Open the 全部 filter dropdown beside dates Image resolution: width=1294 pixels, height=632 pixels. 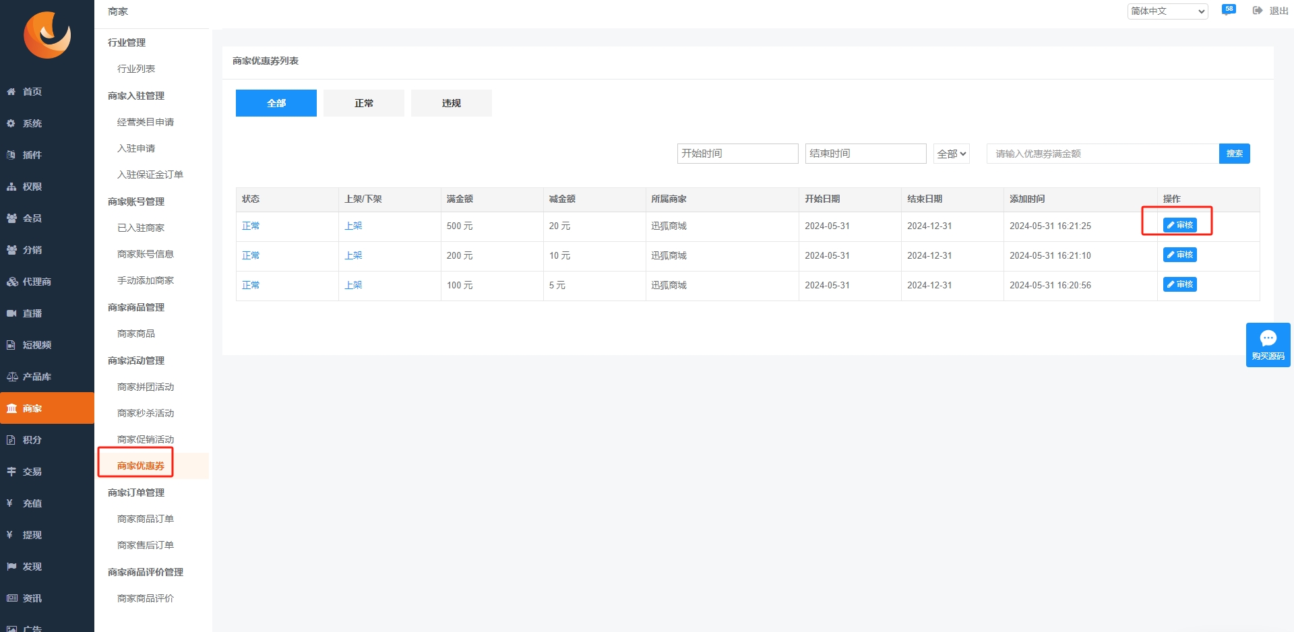point(952,154)
